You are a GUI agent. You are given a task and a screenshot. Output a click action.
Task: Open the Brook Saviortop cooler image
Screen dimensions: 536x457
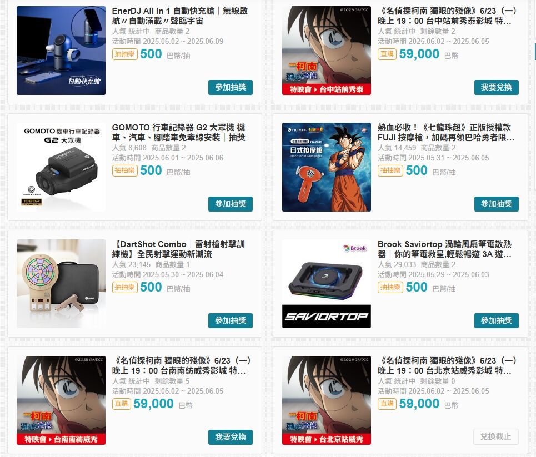pos(327,284)
